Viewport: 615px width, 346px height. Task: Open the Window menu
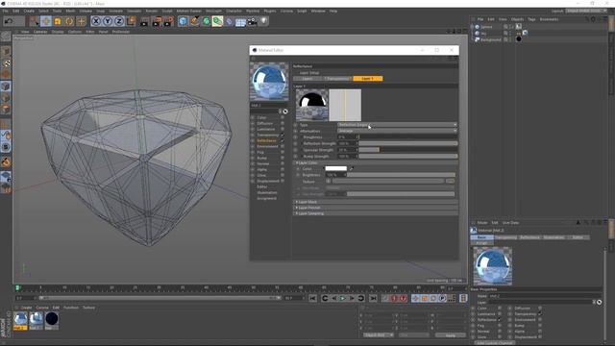[318, 11]
